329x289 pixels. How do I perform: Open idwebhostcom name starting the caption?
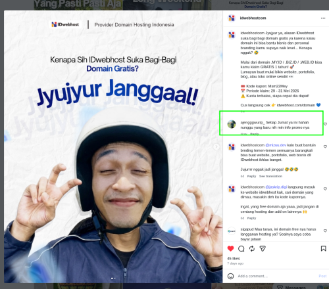253,33
